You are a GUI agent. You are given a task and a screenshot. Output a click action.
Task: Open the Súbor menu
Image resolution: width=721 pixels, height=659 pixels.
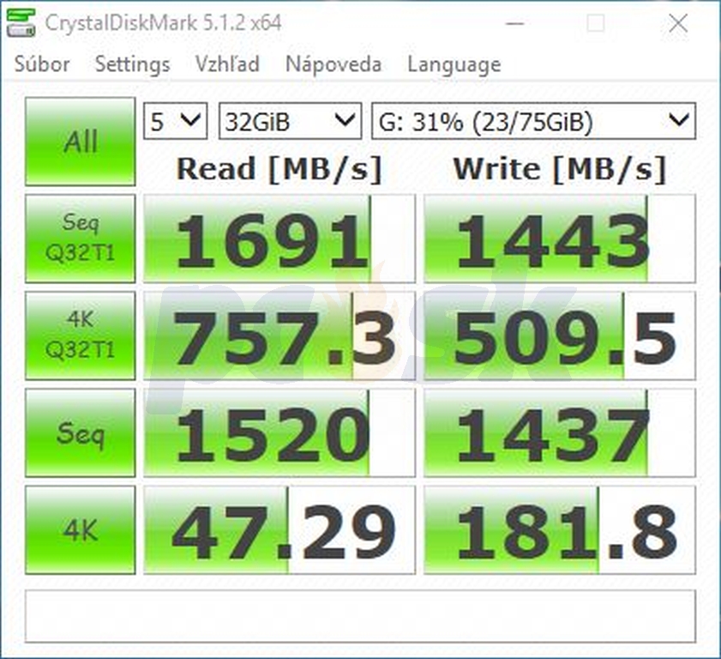click(42, 64)
